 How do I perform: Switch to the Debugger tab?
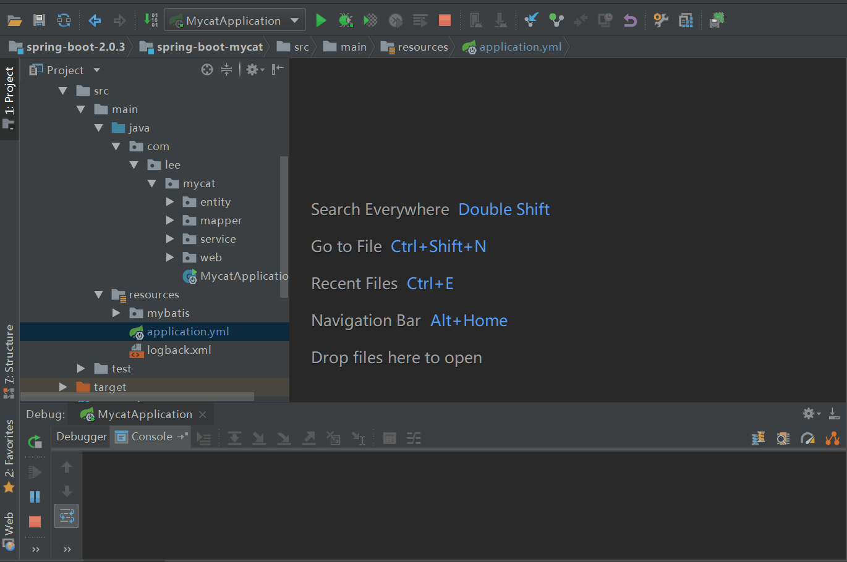[x=82, y=437]
